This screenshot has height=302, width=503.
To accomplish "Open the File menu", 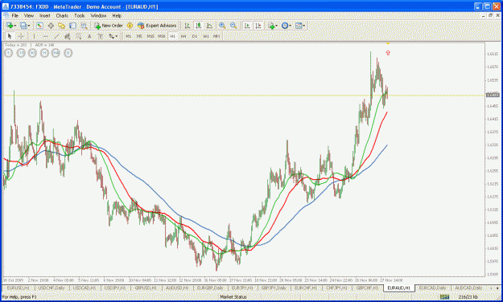I will [15, 15].
